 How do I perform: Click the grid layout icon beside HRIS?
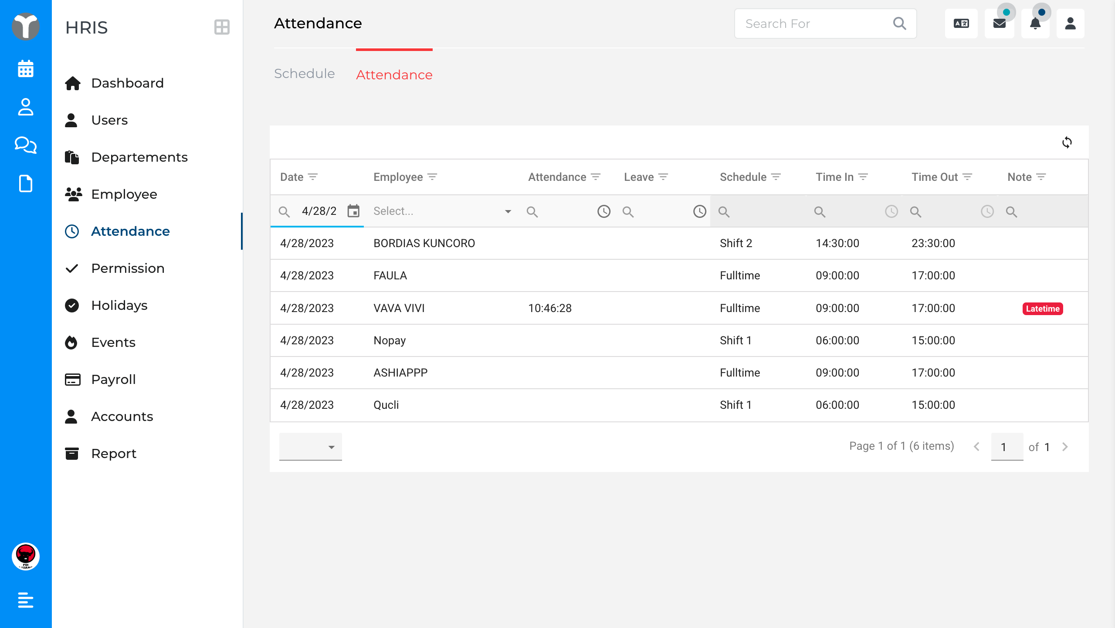click(x=222, y=27)
